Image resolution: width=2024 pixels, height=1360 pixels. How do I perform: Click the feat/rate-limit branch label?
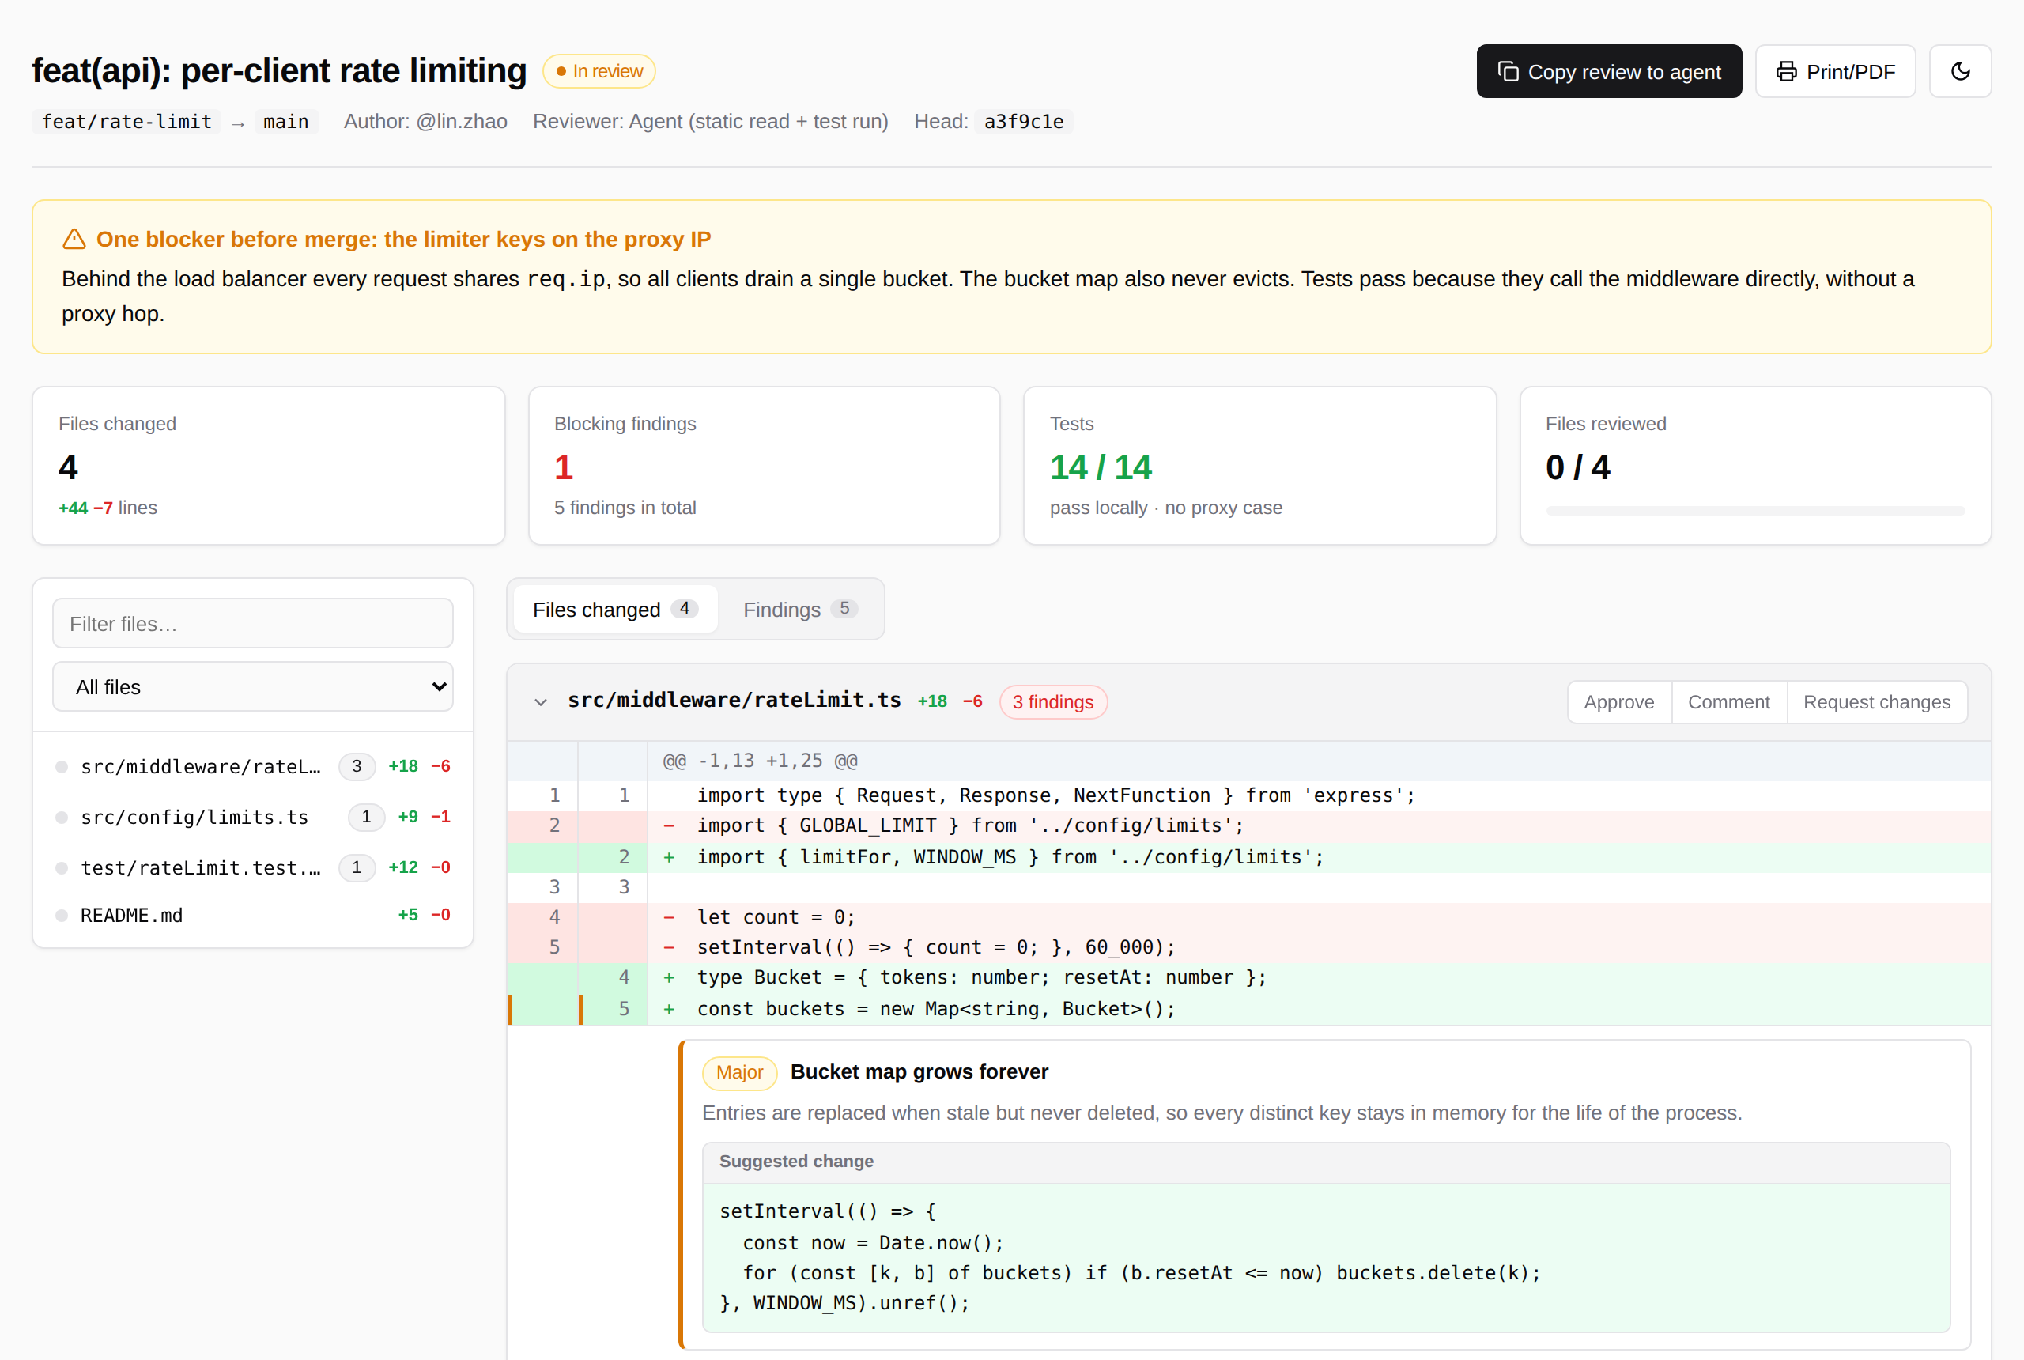click(126, 122)
